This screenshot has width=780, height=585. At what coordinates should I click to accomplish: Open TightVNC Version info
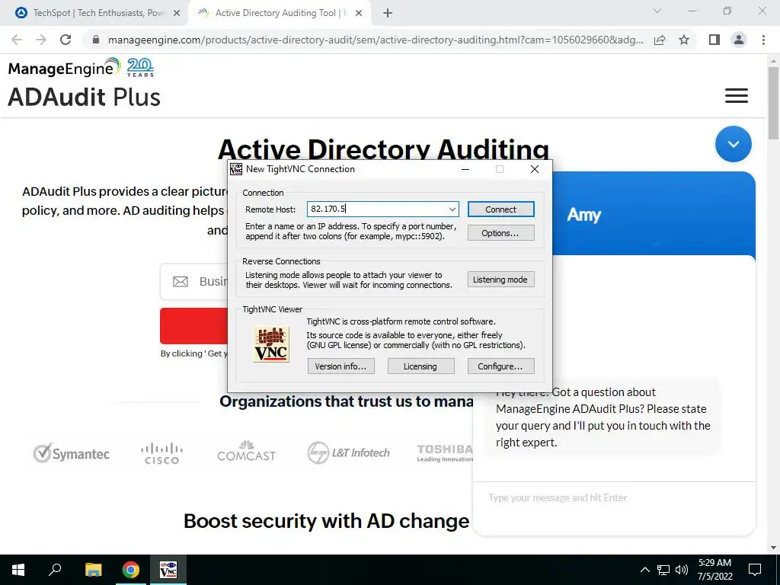pyautogui.click(x=340, y=366)
